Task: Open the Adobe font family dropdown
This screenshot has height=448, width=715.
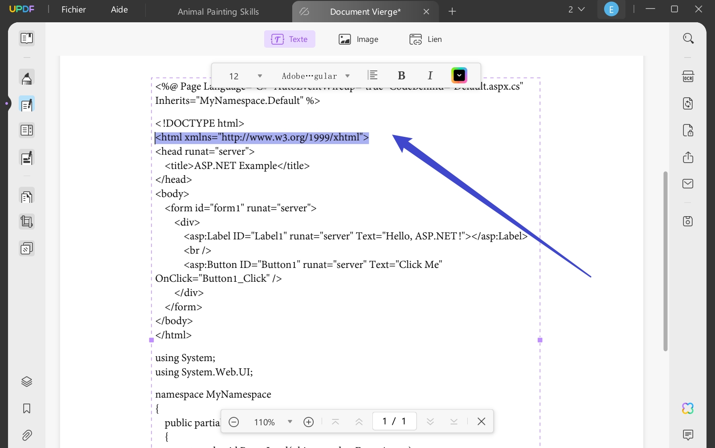Action: 316,76
